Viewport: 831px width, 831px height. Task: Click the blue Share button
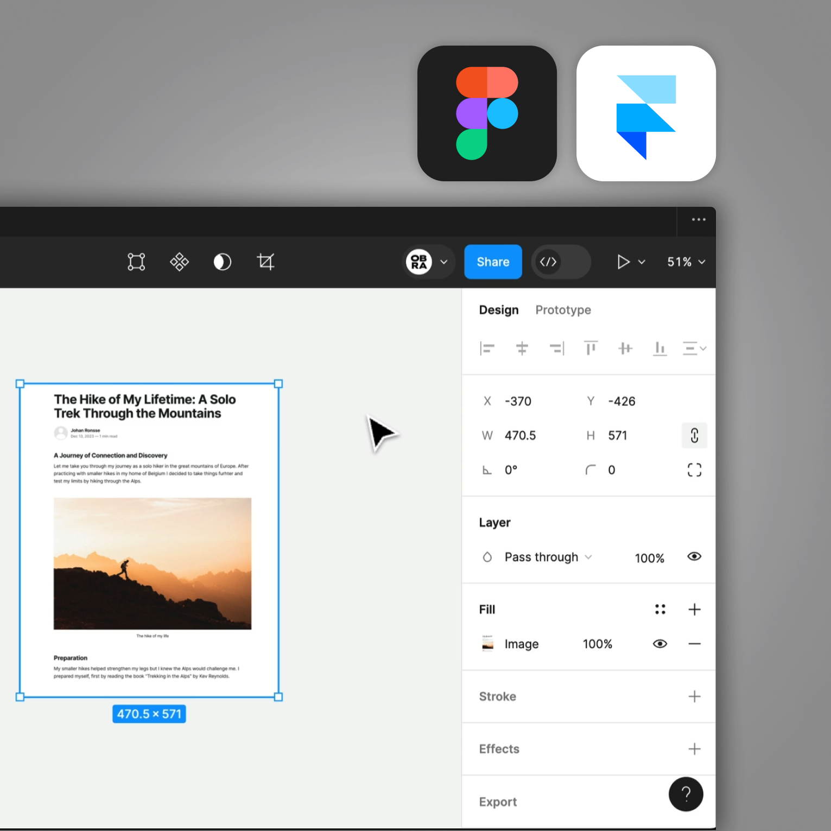click(x=493, y=262)
